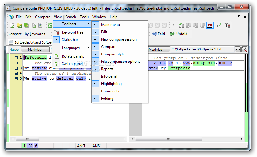Uncheck the Folding toolbar option
Viewport: 257px width, 157px height.
(x=96, y=99)
